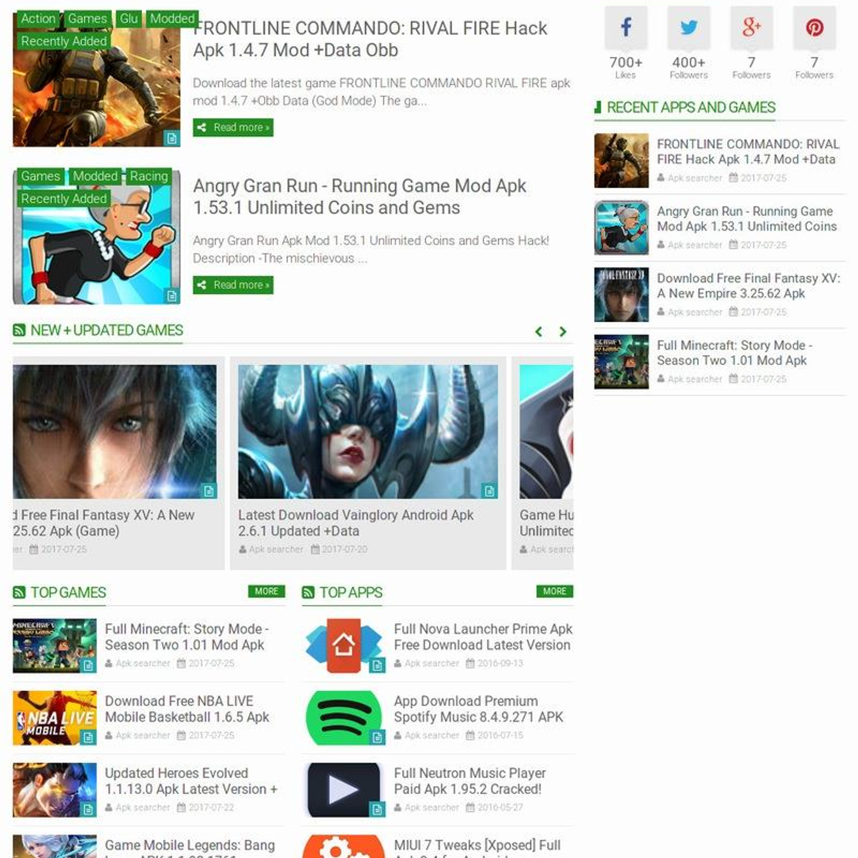Click the NEW + UPDATED GAMES heading

pyautogui.click(x=107, y=330)
